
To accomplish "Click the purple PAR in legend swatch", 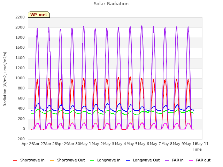I will (x=167, y=161).
